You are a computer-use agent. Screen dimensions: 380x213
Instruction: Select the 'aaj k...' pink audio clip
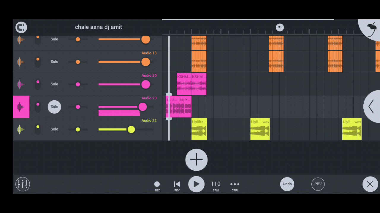point(185,107)
